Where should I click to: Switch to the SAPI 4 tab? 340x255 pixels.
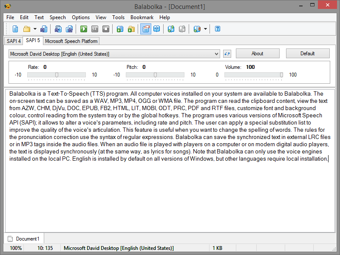(14, 41)
